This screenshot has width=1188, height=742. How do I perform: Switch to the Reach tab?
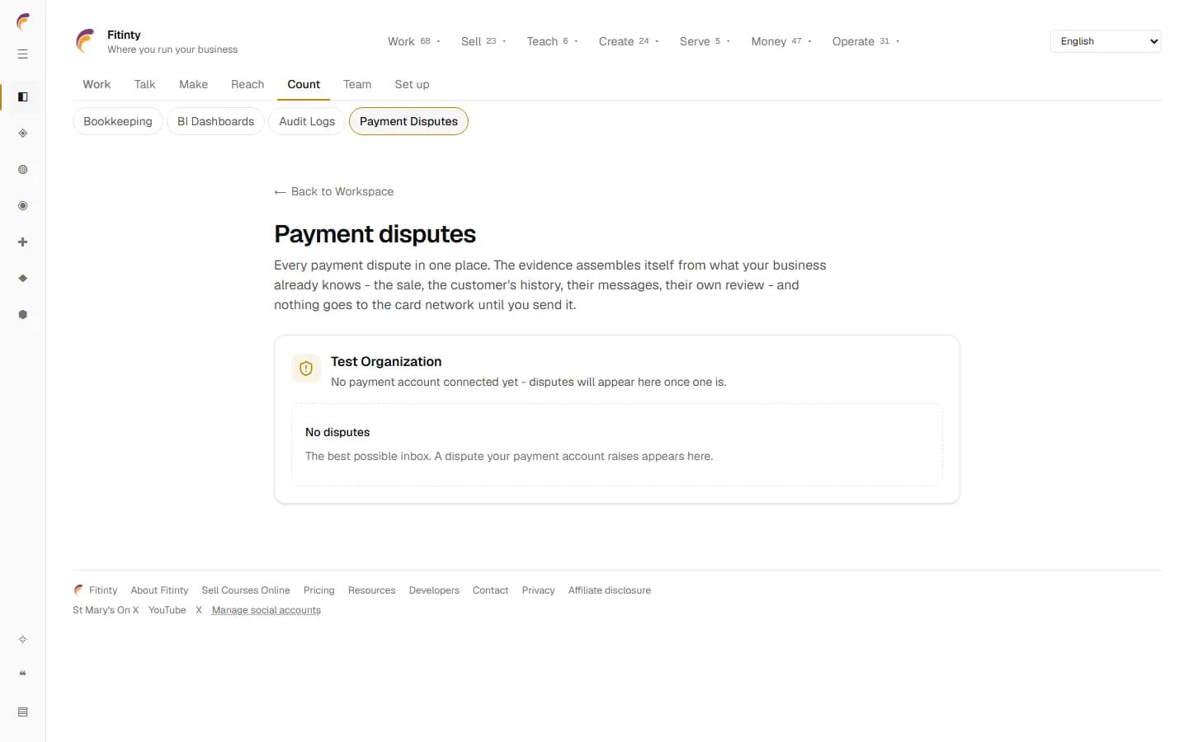[247, 84]
